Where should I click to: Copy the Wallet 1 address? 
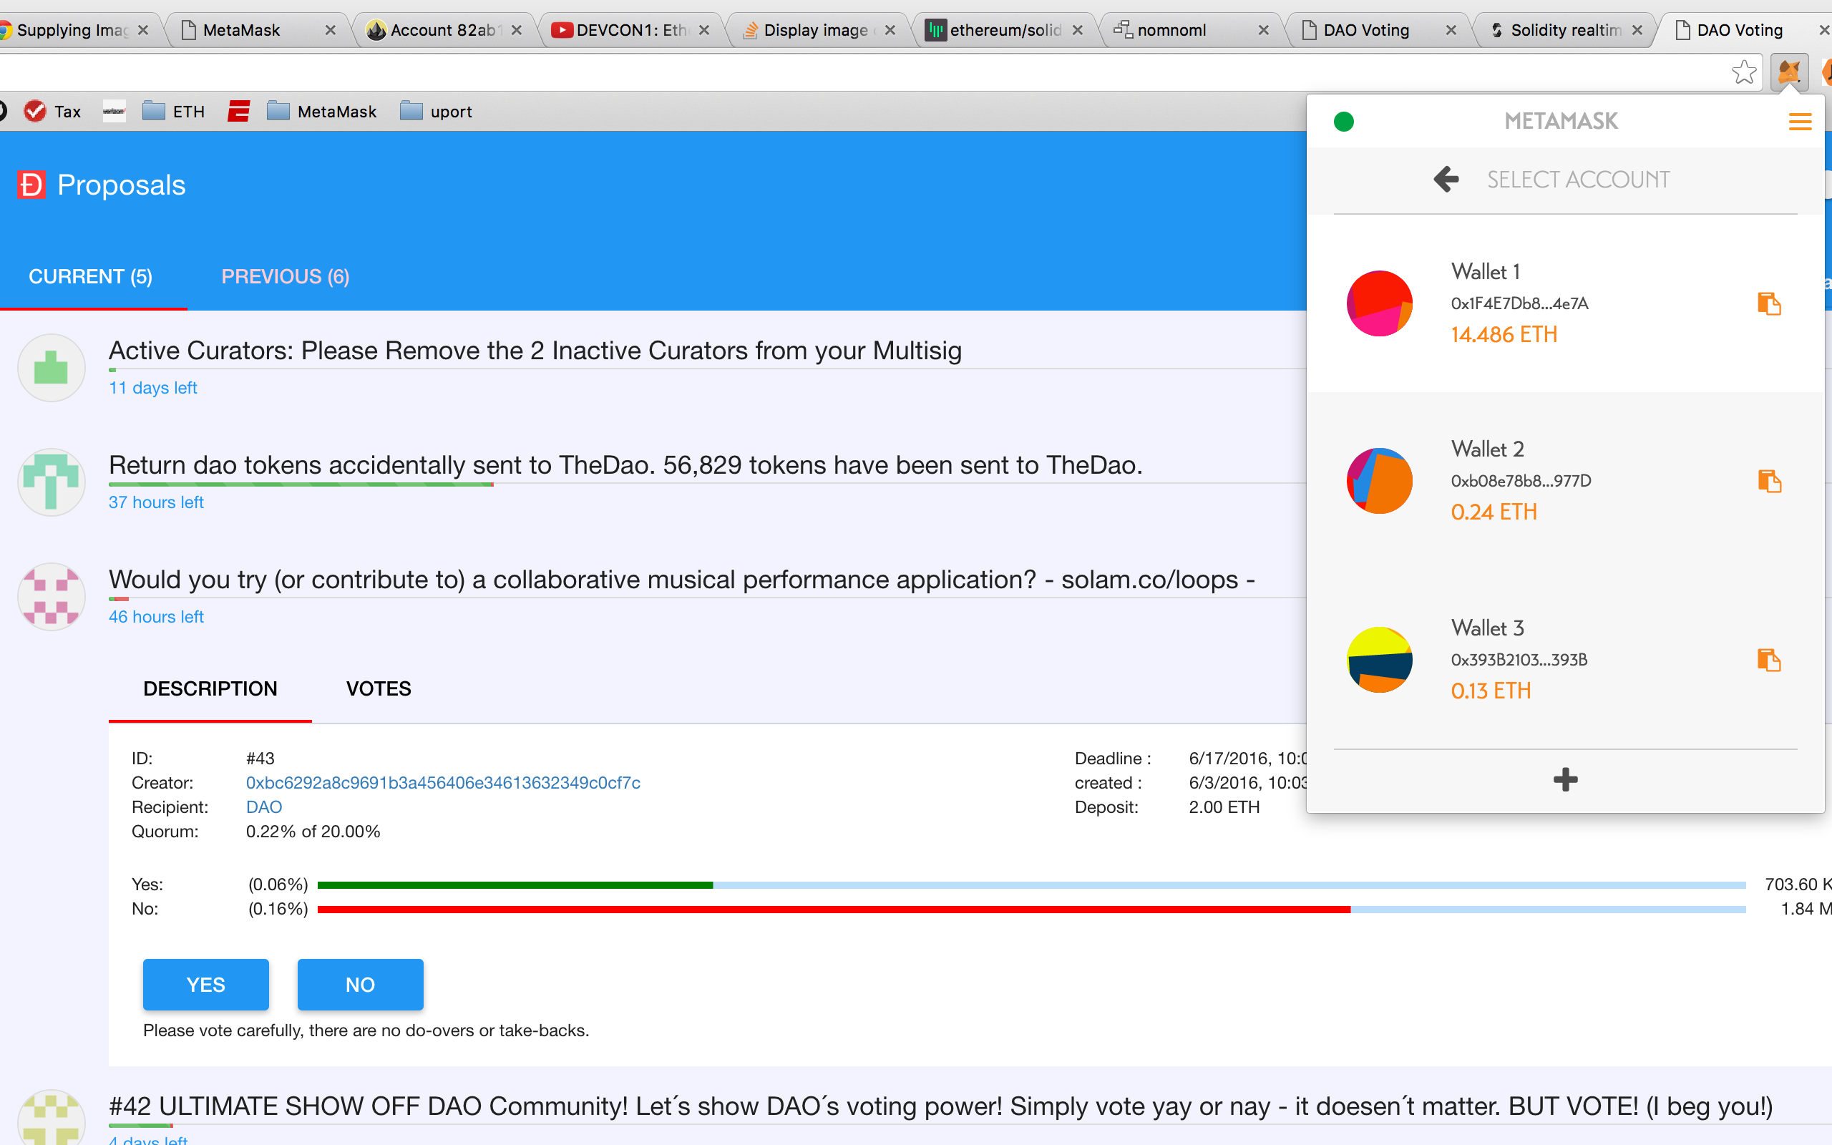coord(1769,303)
